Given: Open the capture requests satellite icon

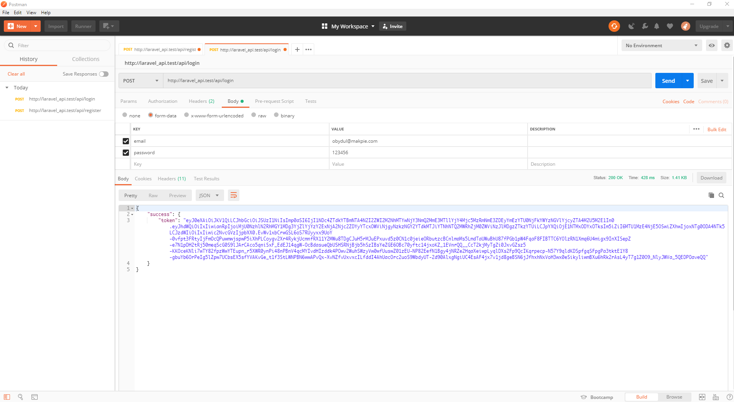Looking at the screenshot, I should point(631,26).
